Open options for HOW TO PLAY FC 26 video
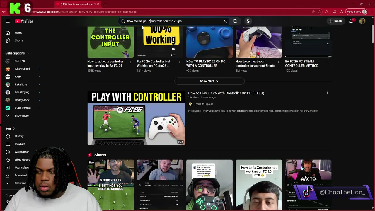 (229, 63)
